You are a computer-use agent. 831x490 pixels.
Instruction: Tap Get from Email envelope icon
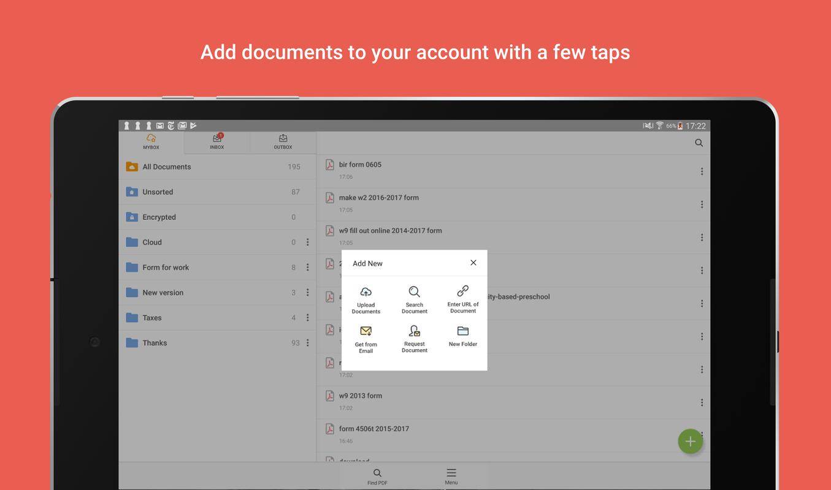click(366, 331)
